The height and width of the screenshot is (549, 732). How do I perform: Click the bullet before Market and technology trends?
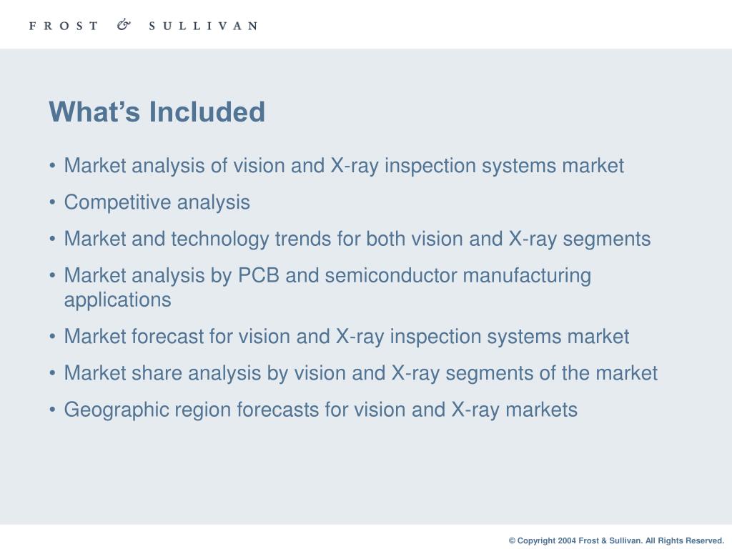52,239
